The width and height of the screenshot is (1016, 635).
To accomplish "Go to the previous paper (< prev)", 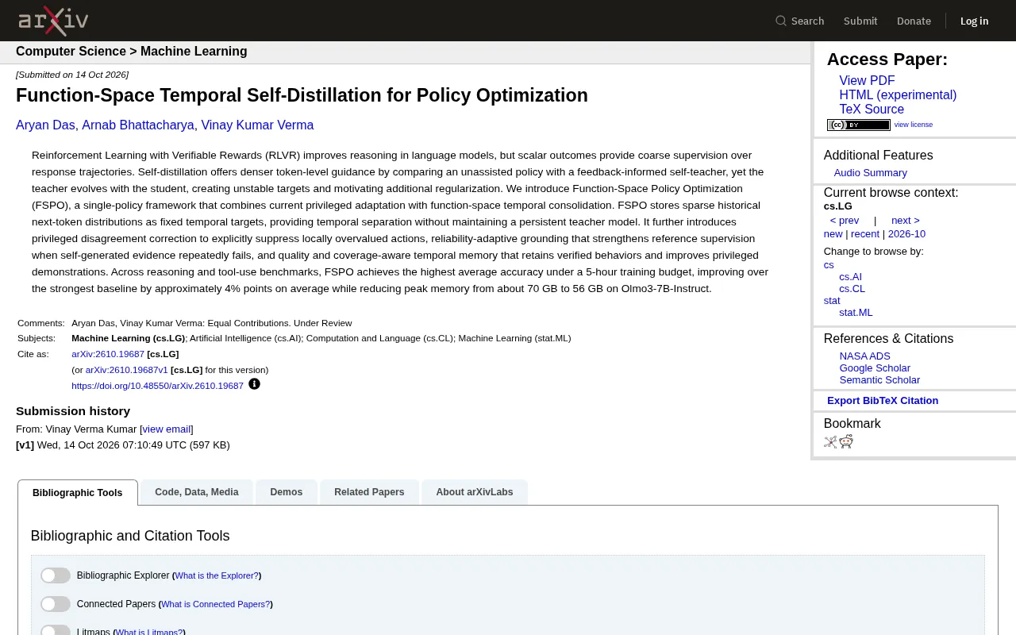I will pos(845,221).
